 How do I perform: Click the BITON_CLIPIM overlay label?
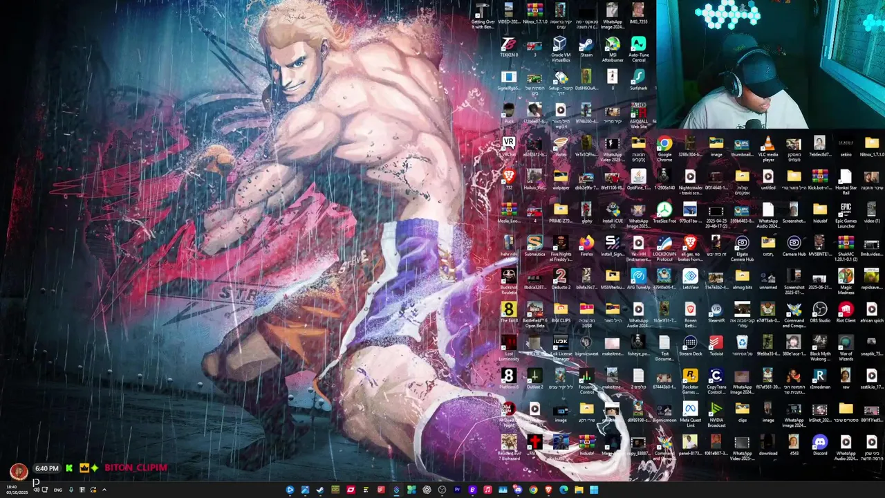pos(136,468)
